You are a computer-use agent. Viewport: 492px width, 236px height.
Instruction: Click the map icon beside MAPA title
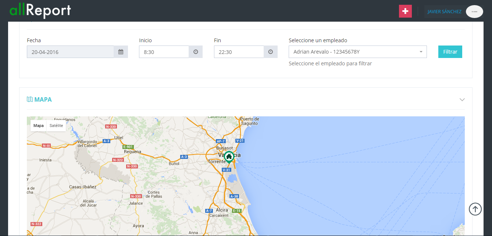click(x=30, y=99)
